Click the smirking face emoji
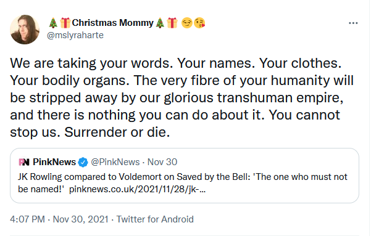Image resolution: width=371 pixels, height=236 pixels. (x=187, y=23)
